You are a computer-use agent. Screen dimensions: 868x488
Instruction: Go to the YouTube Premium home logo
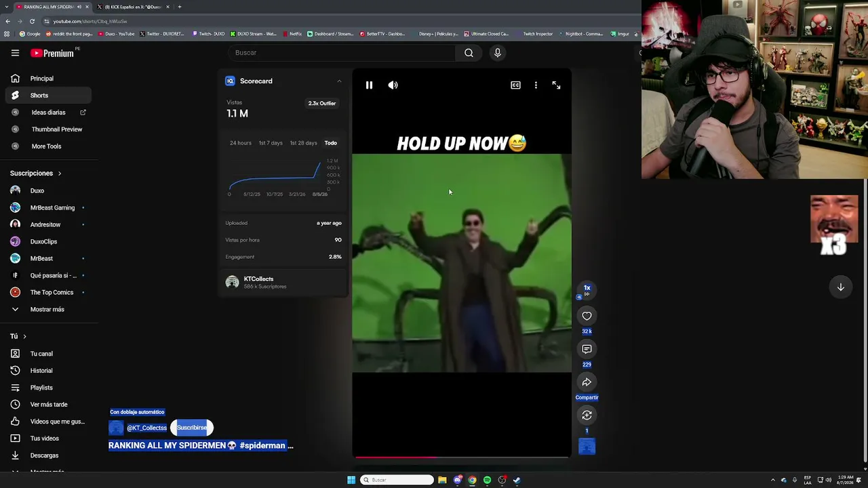click(x=54, y=53)
